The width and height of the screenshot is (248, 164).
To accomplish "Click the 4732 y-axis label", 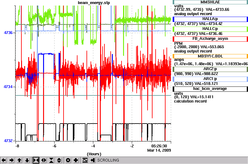I will (8, 141).
